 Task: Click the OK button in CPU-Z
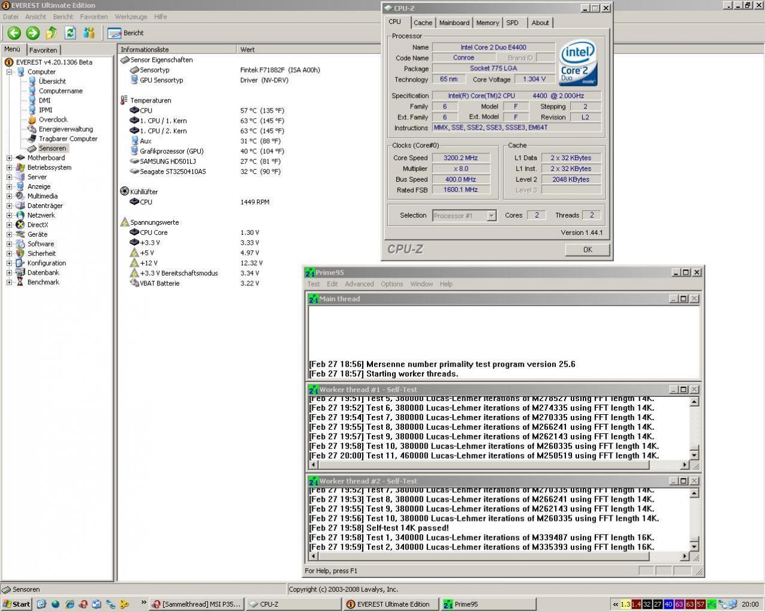pos(588,250)
